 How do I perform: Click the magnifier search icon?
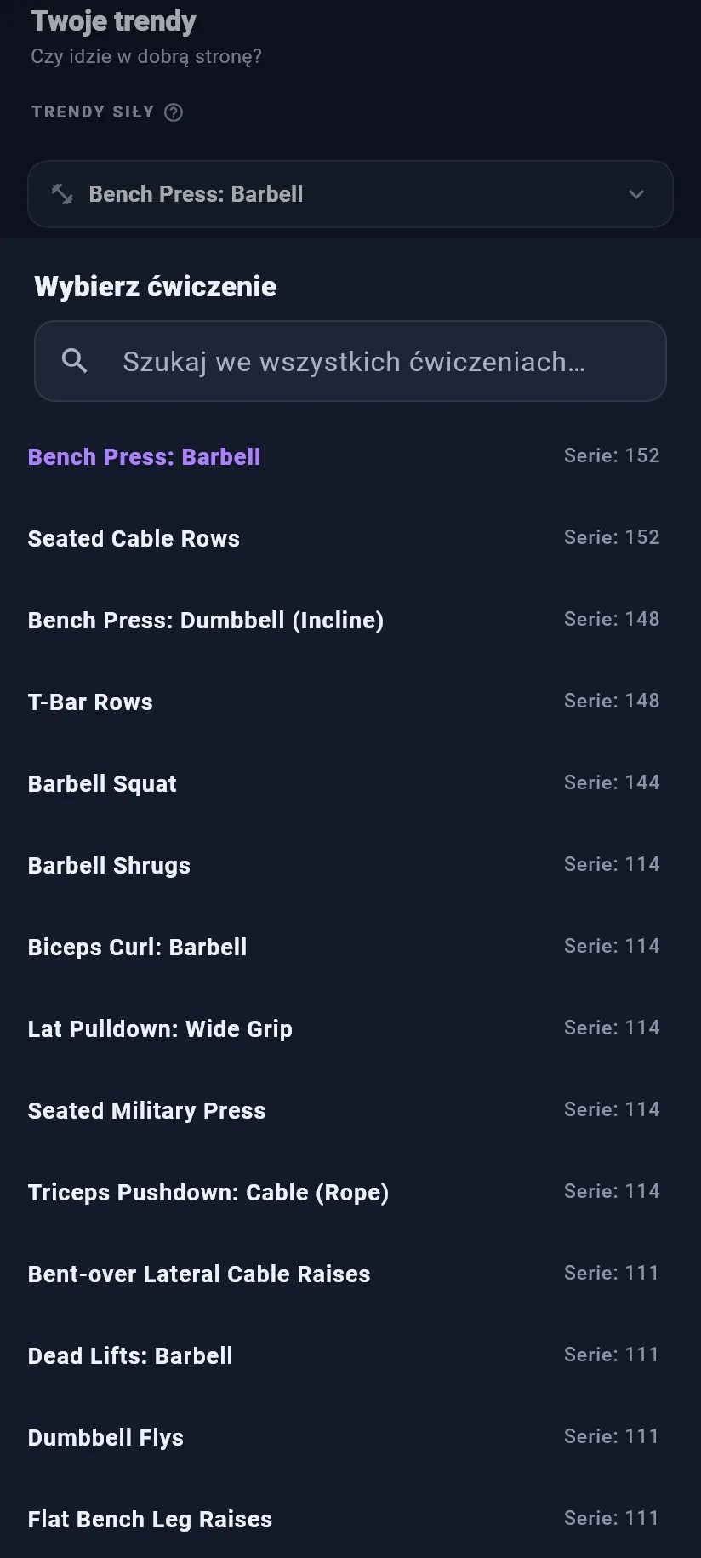pyautogui.click(x=75, y=361)
